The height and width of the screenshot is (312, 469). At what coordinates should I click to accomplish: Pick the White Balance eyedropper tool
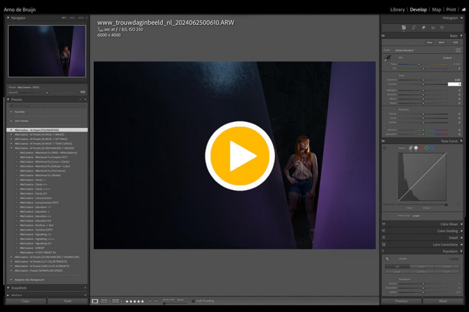(x=388, y=58)
